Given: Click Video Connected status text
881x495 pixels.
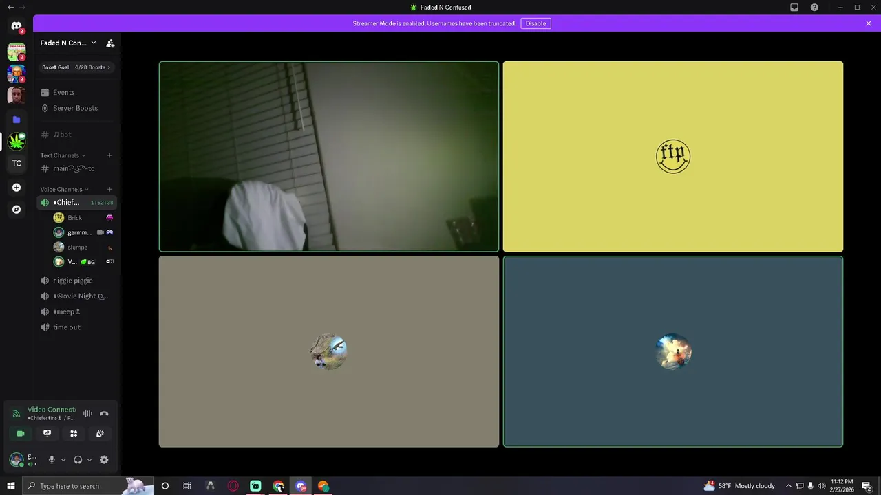Looking at the screenshot, I should pyautogui.click(x=52, y=410).
